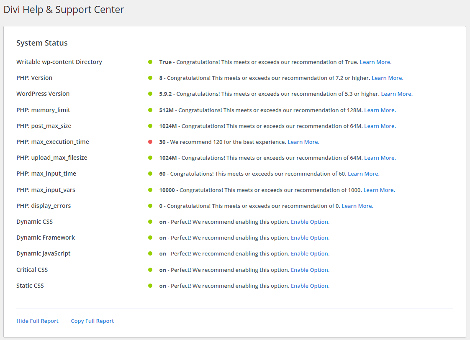Select the PHP: max_input_vars label
Viewport: 470px width, 340px height.
tap(46, 189)
